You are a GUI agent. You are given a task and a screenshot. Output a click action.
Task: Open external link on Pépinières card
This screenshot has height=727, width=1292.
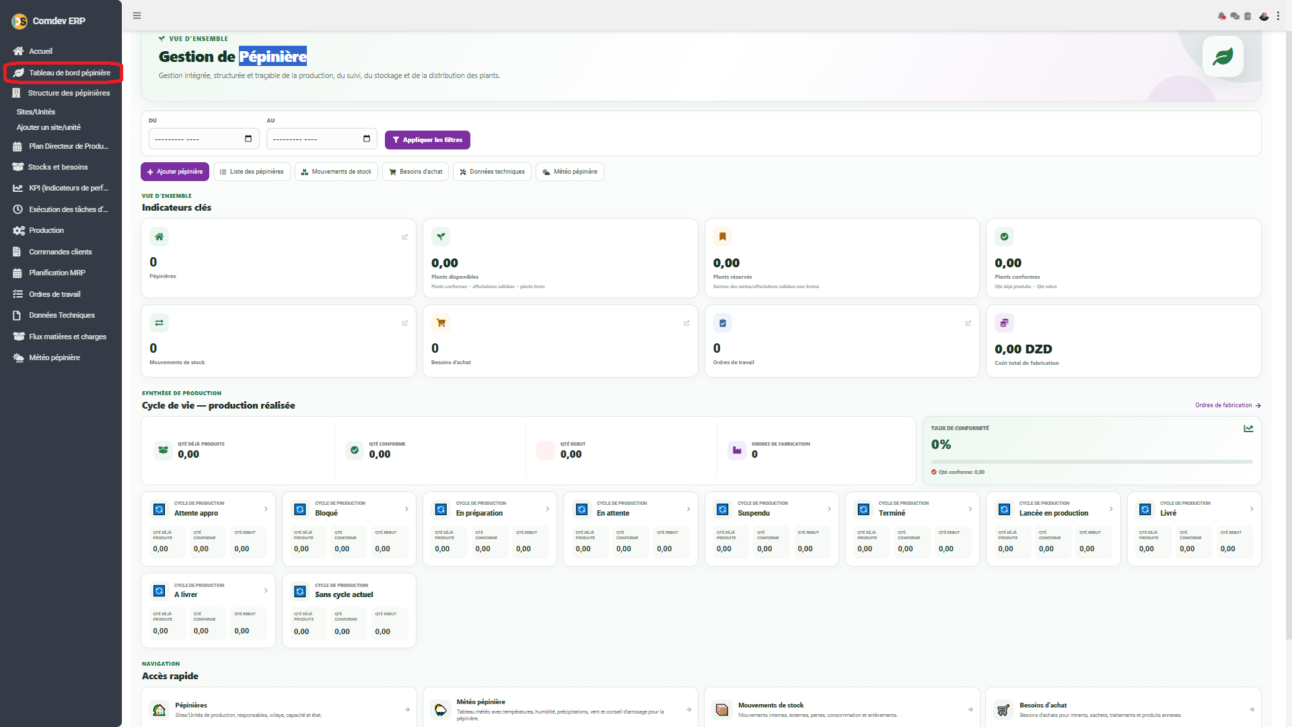pyautogui.click(x=404, y=237)
